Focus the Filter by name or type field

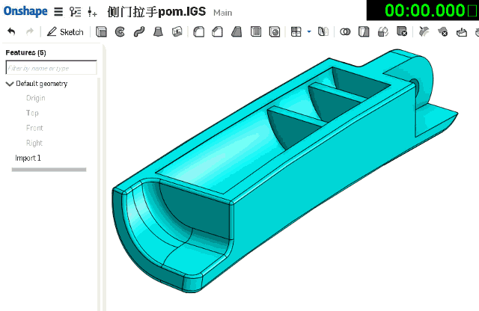point(52,68)
